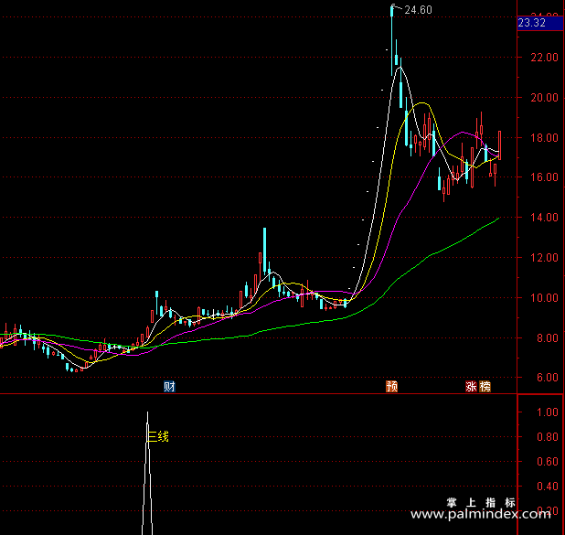Screen dimensions: 565x535
Task: Click the 预 forecast marker icon
Action: 391,387
